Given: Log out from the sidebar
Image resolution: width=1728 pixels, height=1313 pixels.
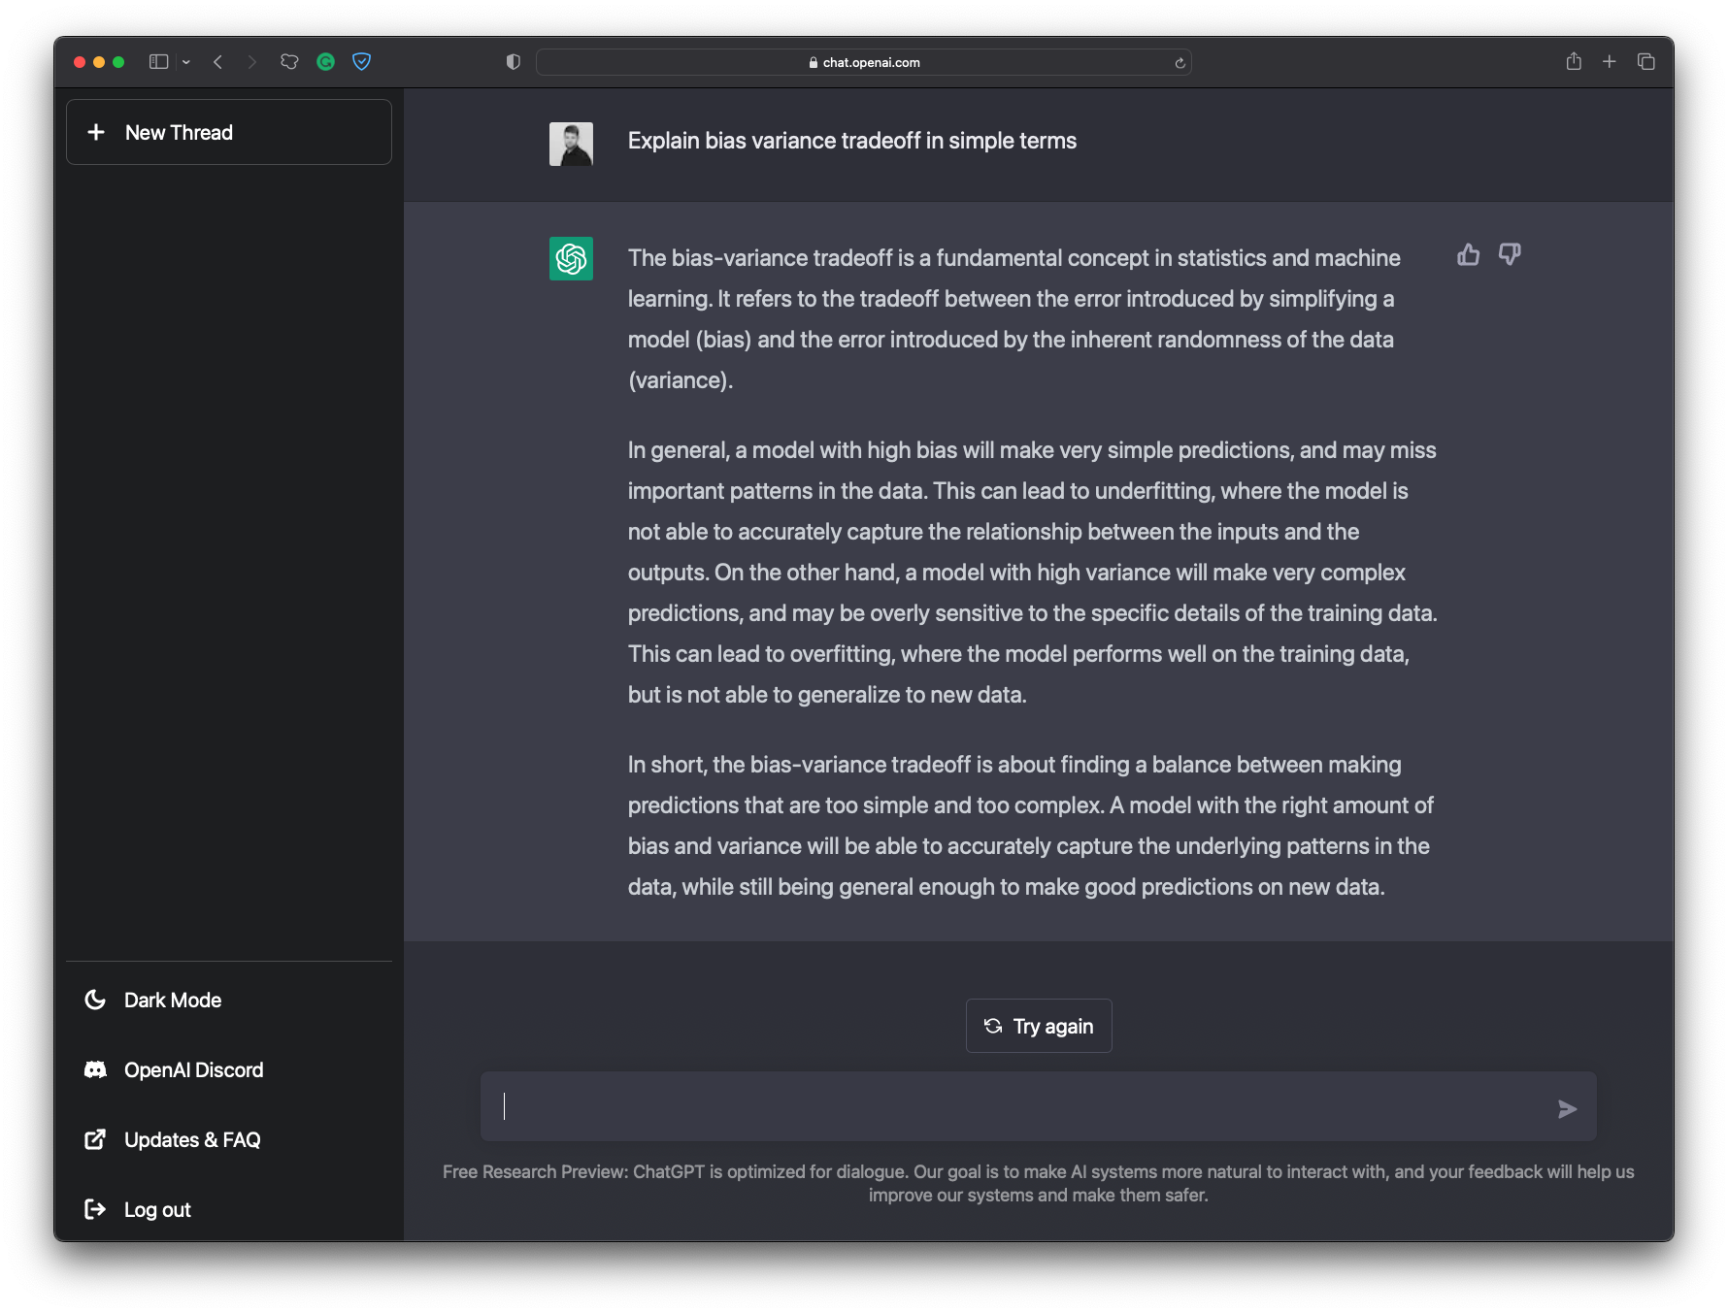Looking at the screenshot, I should [156, 1209].
